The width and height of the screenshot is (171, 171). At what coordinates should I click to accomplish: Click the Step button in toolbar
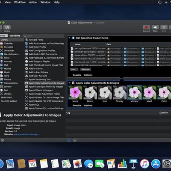(155, 28)
